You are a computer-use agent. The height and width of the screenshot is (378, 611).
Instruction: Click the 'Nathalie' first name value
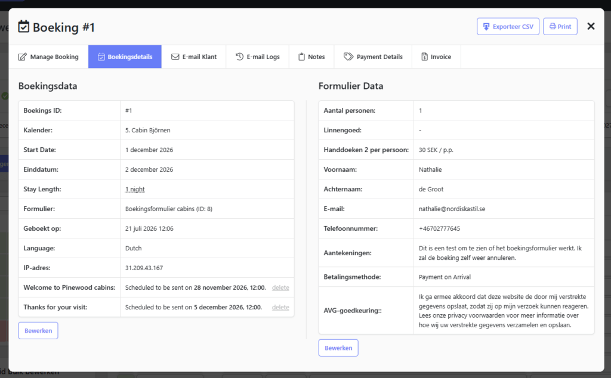click(430, 170)
